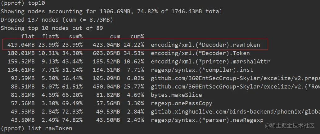Screen dimensions: 320x134
Task: Select the encoding/xml.(*Decoder).Token entry
Action: [x=200, y=53]
